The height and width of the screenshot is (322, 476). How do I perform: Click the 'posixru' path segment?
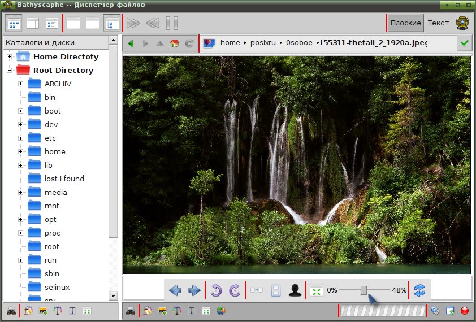point(263,43)
